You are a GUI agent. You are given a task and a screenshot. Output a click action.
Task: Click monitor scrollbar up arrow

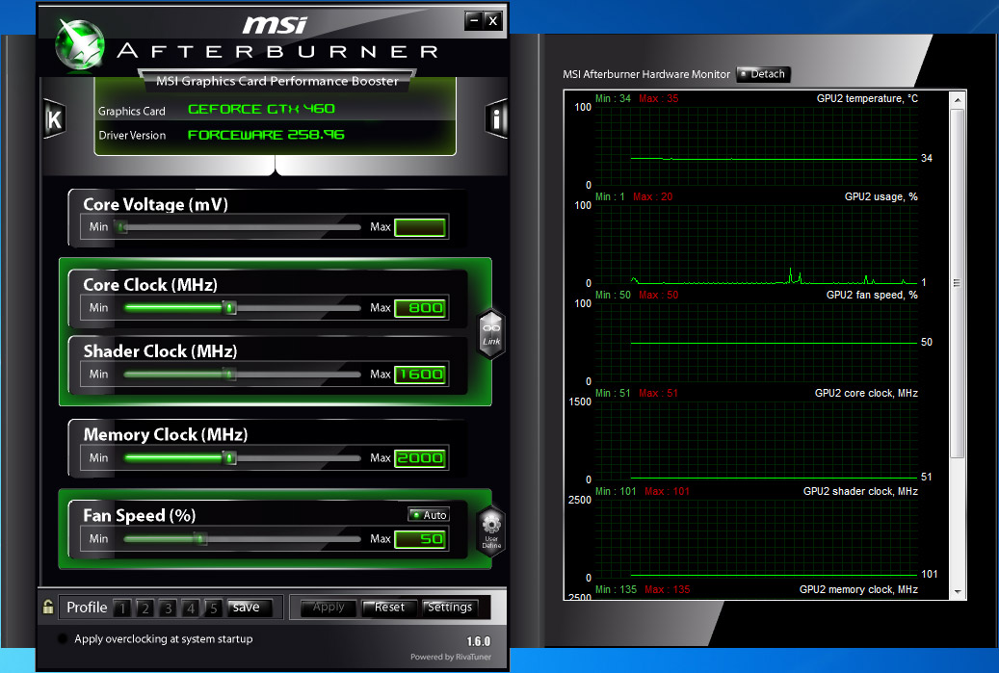coord(957,100)
